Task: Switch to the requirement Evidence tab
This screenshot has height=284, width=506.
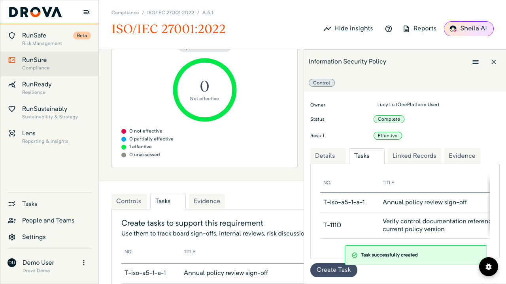Action: pos(207,201)
